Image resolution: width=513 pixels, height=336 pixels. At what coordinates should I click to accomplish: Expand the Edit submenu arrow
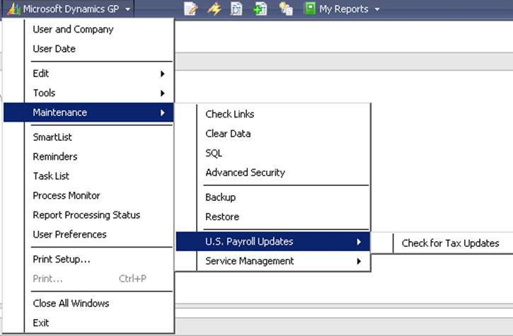163,74
